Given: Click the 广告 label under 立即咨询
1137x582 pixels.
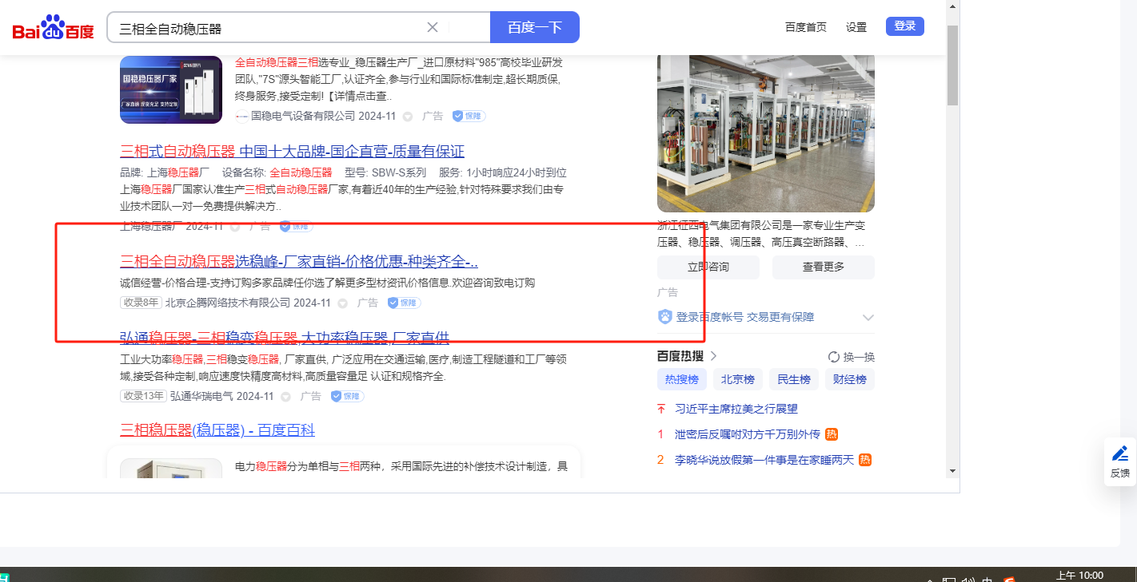Looking at the screenshot, I should (668, 293).
